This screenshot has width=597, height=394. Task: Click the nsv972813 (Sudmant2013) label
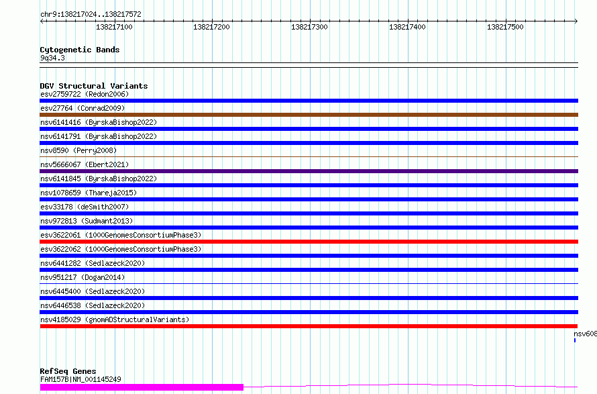pyautogui.click(x=87, y=221)
